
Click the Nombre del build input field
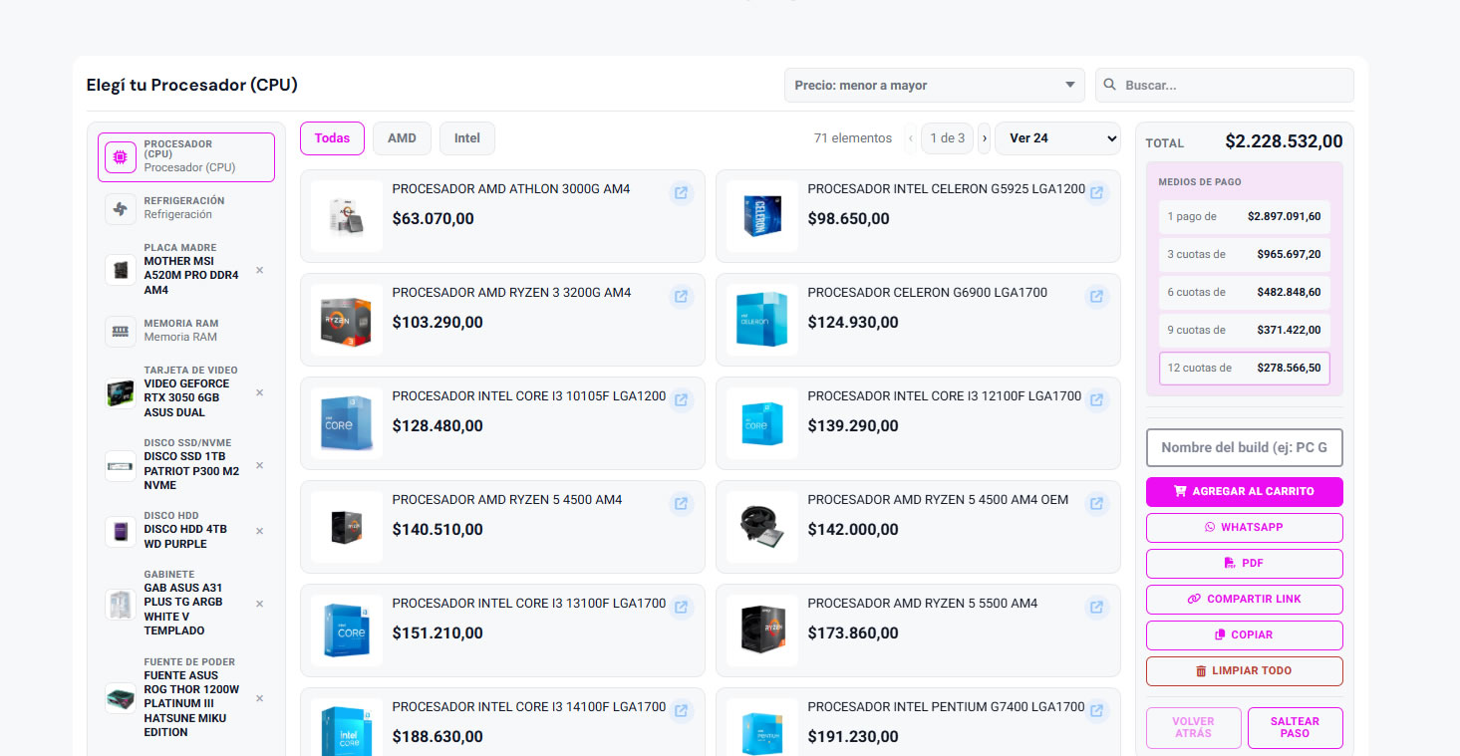1244,447
